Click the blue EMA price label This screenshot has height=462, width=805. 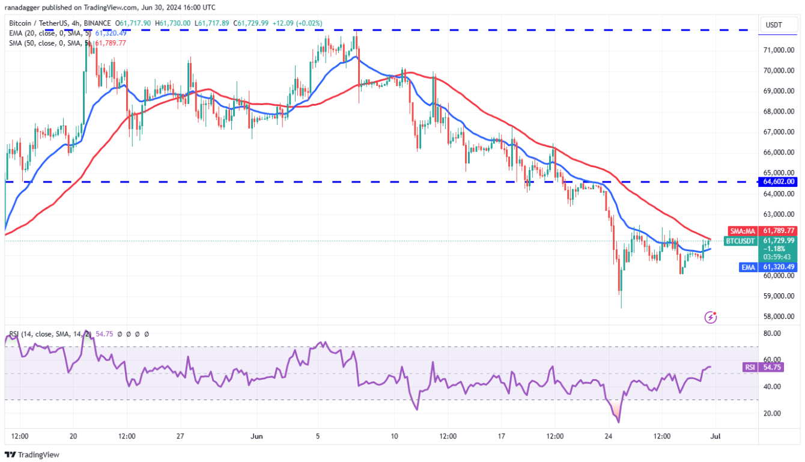pyautogui.click(x=747, y=267)
